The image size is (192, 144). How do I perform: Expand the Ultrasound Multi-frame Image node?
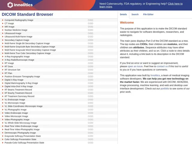click(x=3, y=37)
